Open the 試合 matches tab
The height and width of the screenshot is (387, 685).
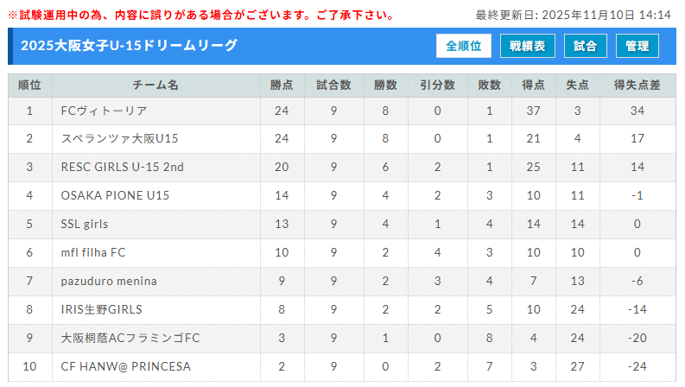(585, 47)
